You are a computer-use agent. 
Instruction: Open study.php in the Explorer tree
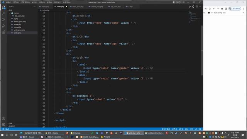pos(22,27)
